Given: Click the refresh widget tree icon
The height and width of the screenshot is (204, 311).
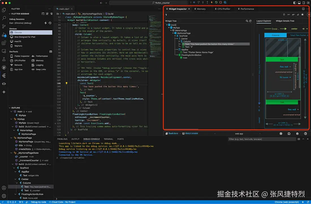Looking at the screenshot, I should coord(250,21).
